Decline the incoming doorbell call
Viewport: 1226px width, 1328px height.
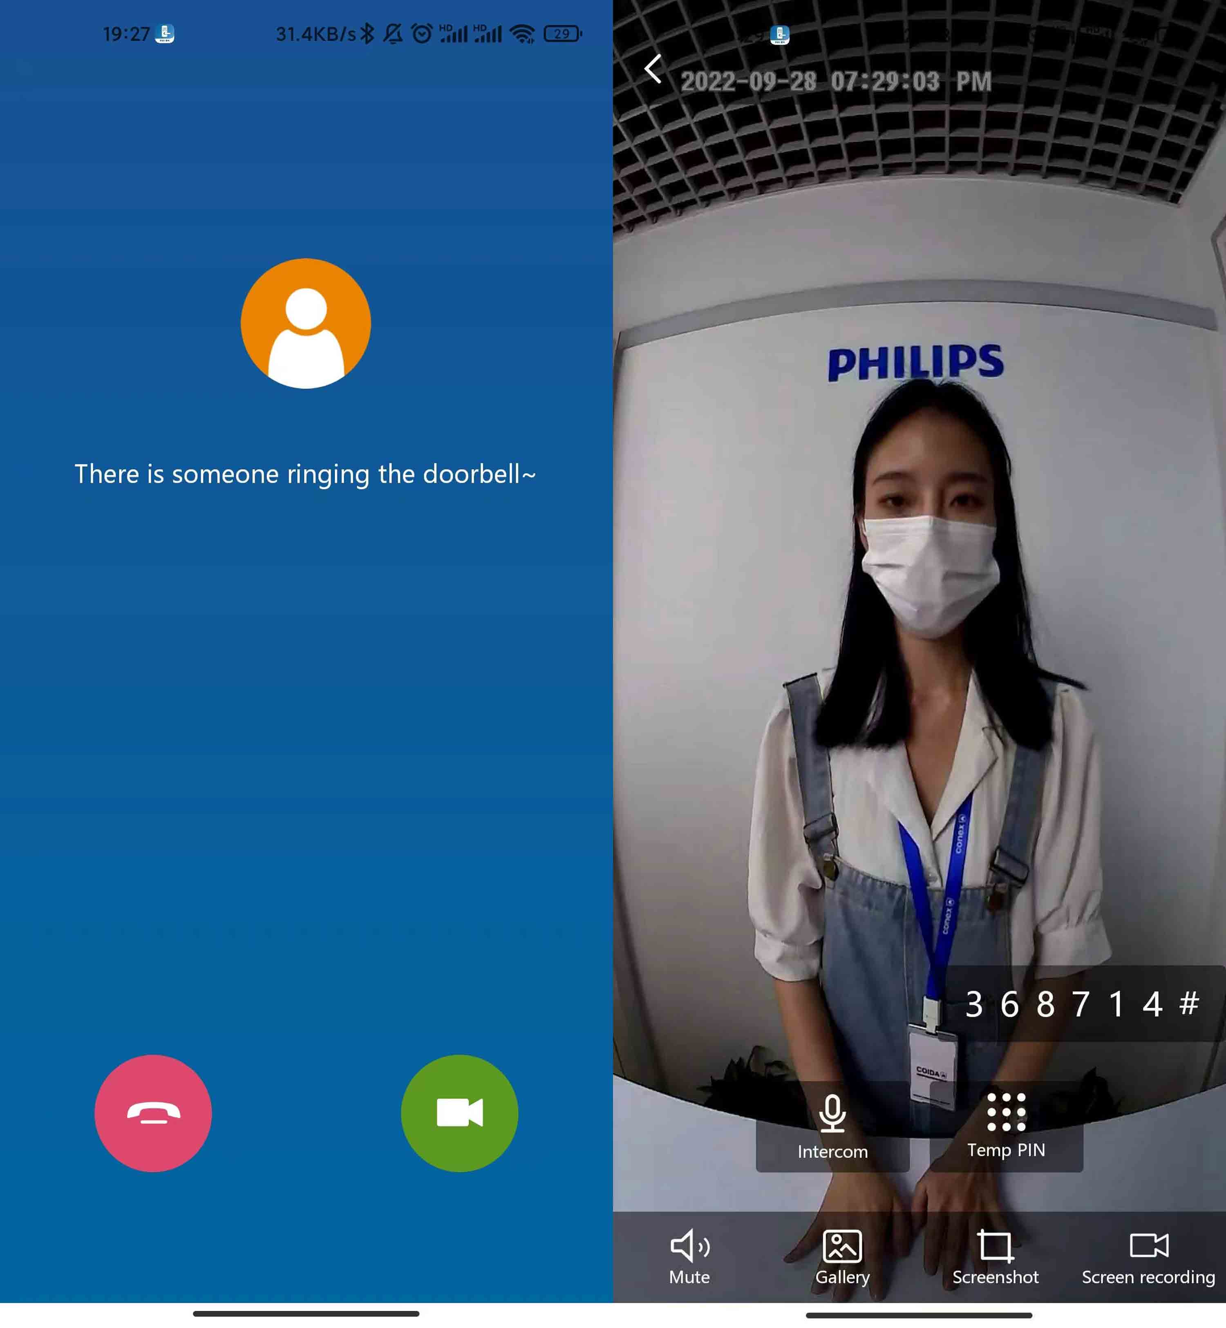153,1113
